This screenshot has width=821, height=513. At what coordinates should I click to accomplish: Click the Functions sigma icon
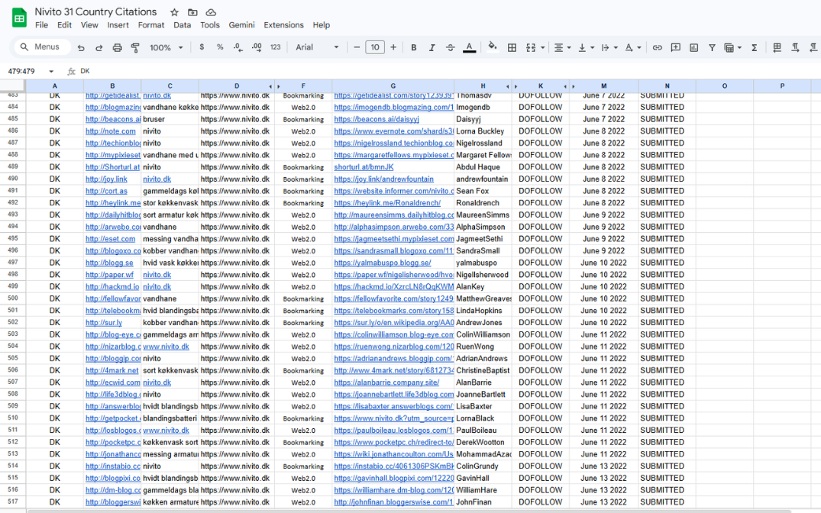click(x=754, y=47)
